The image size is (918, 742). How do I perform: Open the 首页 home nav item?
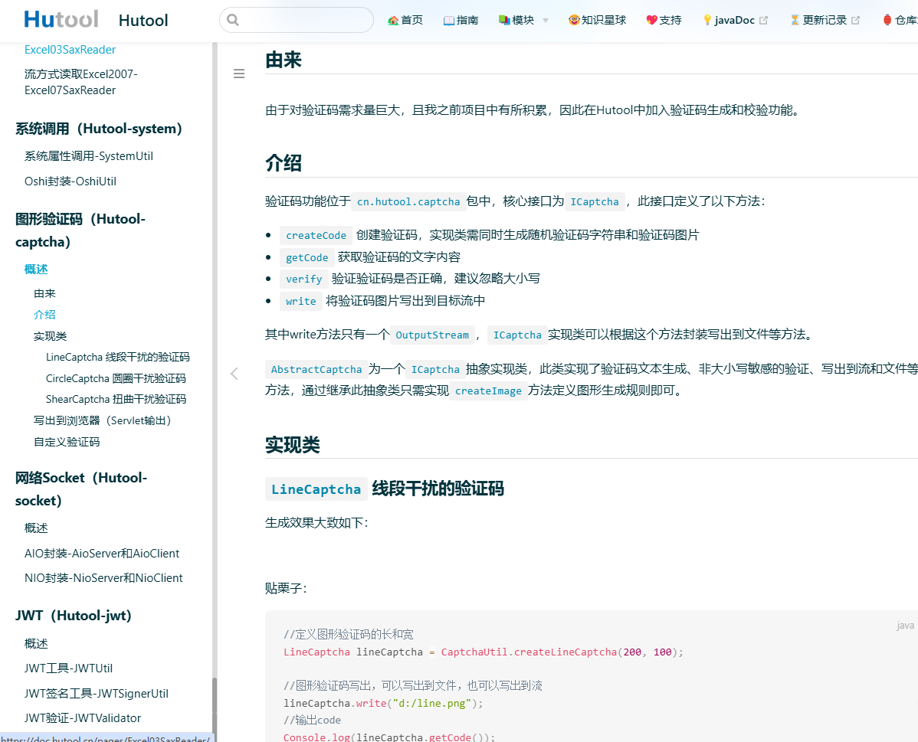pyautogui.click(x=405, y=20)
